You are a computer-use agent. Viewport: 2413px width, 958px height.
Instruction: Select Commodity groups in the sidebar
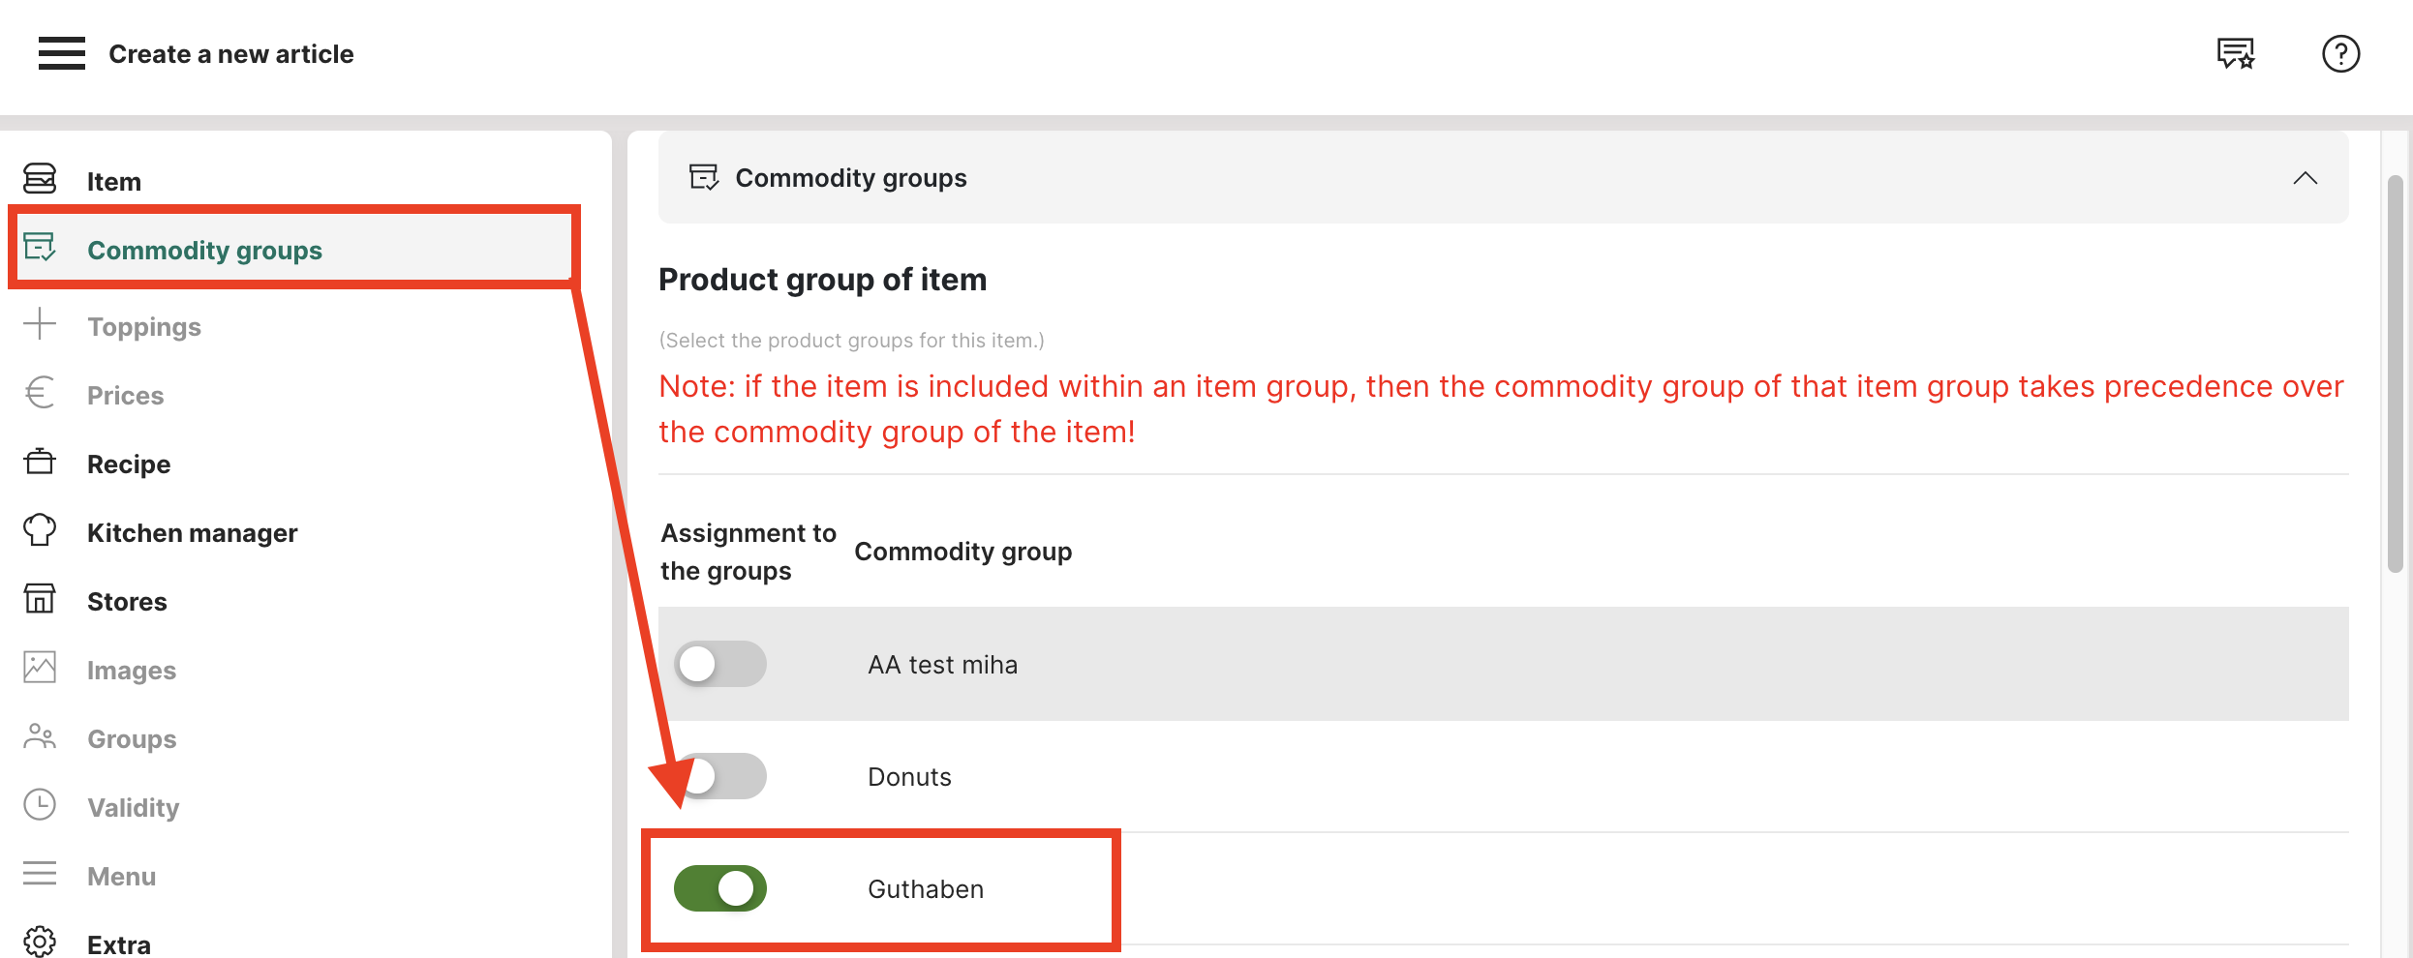204,250
